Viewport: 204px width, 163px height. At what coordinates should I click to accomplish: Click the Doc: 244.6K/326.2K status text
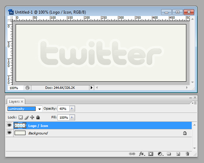pos(60,87)
